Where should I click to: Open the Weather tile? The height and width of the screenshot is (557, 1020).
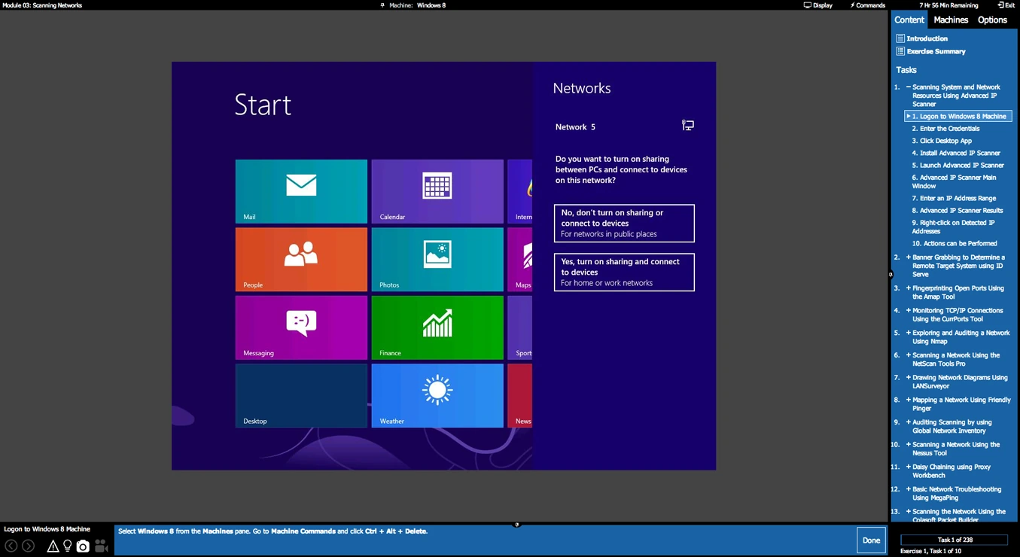click(437, 396)
